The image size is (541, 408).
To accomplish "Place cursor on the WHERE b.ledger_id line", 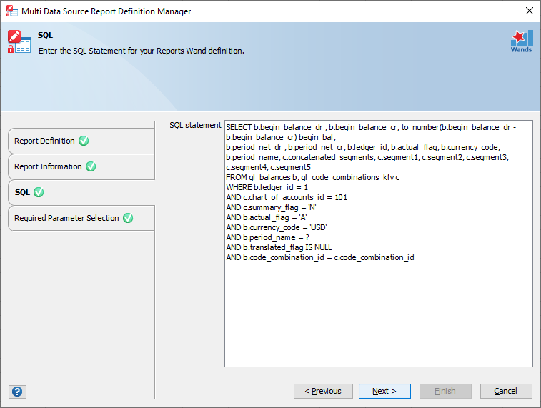I will 267,187.
